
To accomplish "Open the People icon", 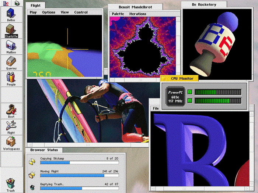I will point(11,78).
